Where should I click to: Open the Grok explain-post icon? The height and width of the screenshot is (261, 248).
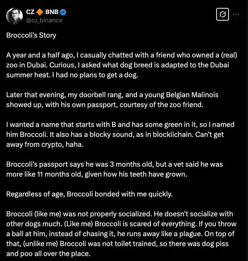[x=223, y=14]
